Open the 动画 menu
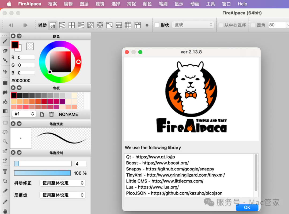Viewport: 289px width, 214px height. [x=195, y=4]
